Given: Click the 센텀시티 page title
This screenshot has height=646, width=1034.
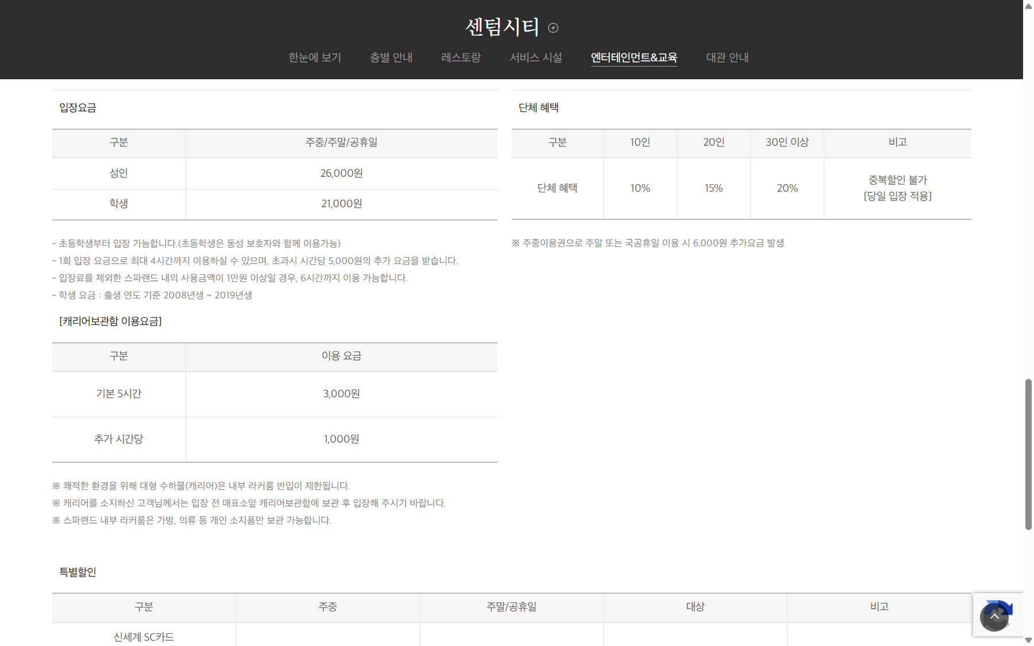Looking at the screenshot, I should (502, 27).
